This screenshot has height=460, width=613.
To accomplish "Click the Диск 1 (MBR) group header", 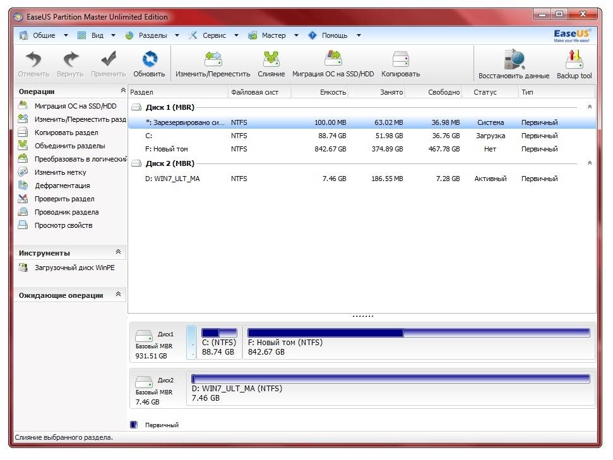I will pos(170,107).
